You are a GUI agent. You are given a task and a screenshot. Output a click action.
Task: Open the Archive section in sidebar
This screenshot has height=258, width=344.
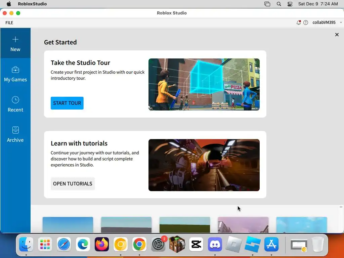pyautogui.click(x=15, y=134)
